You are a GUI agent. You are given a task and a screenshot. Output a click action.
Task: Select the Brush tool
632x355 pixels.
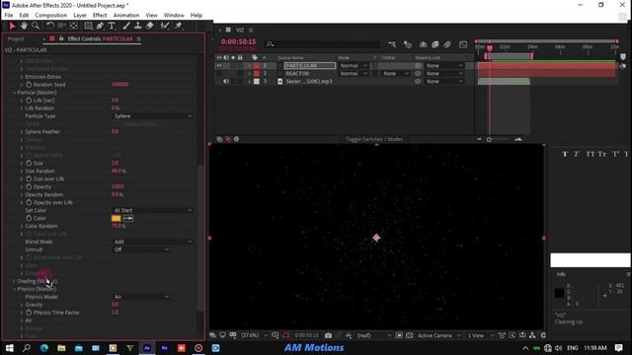[126, 26]
